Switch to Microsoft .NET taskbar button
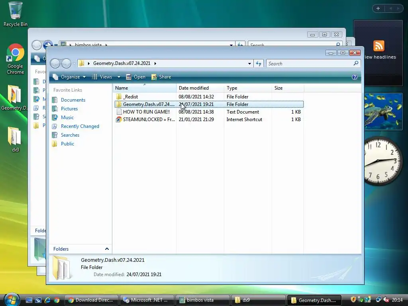The width and height of the screenshot is (408, 306). coord(147,300)
